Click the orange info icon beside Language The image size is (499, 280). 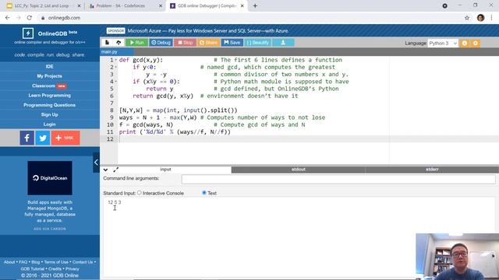point(465,44)
